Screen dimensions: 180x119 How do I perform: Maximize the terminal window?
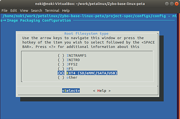(172, 4)
